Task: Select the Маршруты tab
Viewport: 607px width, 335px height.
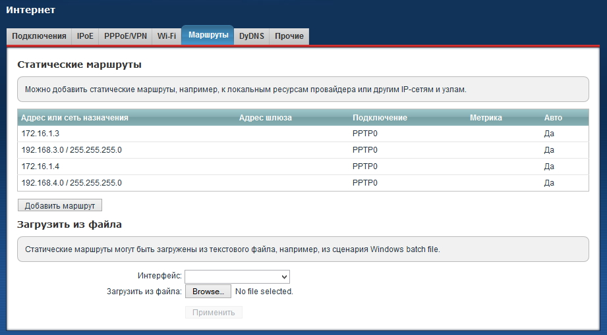Action: click(x=208, y=35)
